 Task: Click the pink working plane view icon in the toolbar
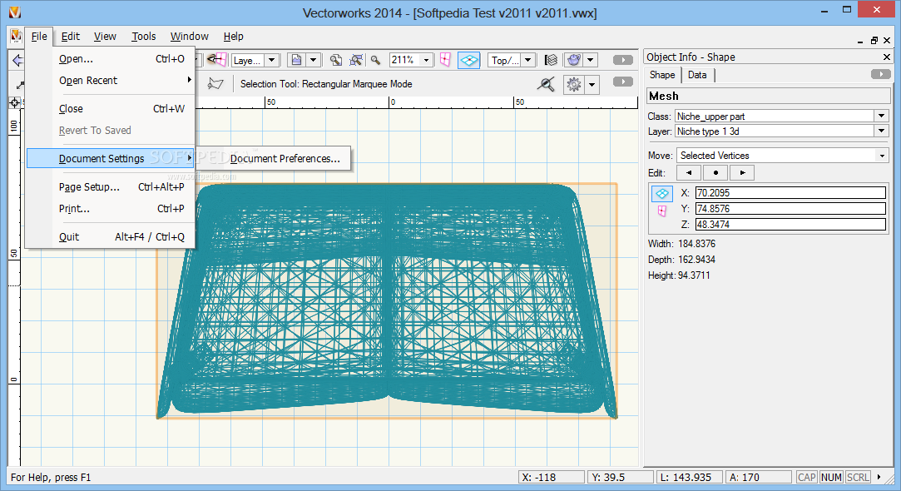[445, 60]
